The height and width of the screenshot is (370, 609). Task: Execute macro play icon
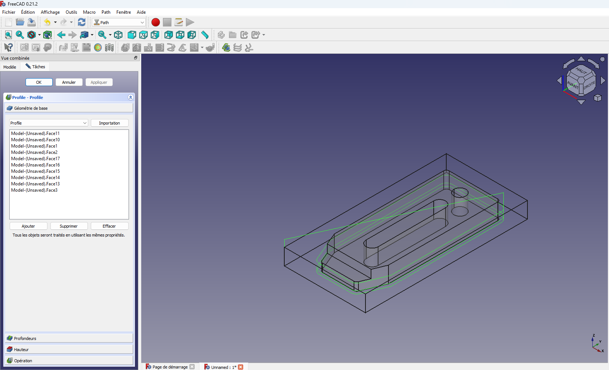(x=190, y=22)
